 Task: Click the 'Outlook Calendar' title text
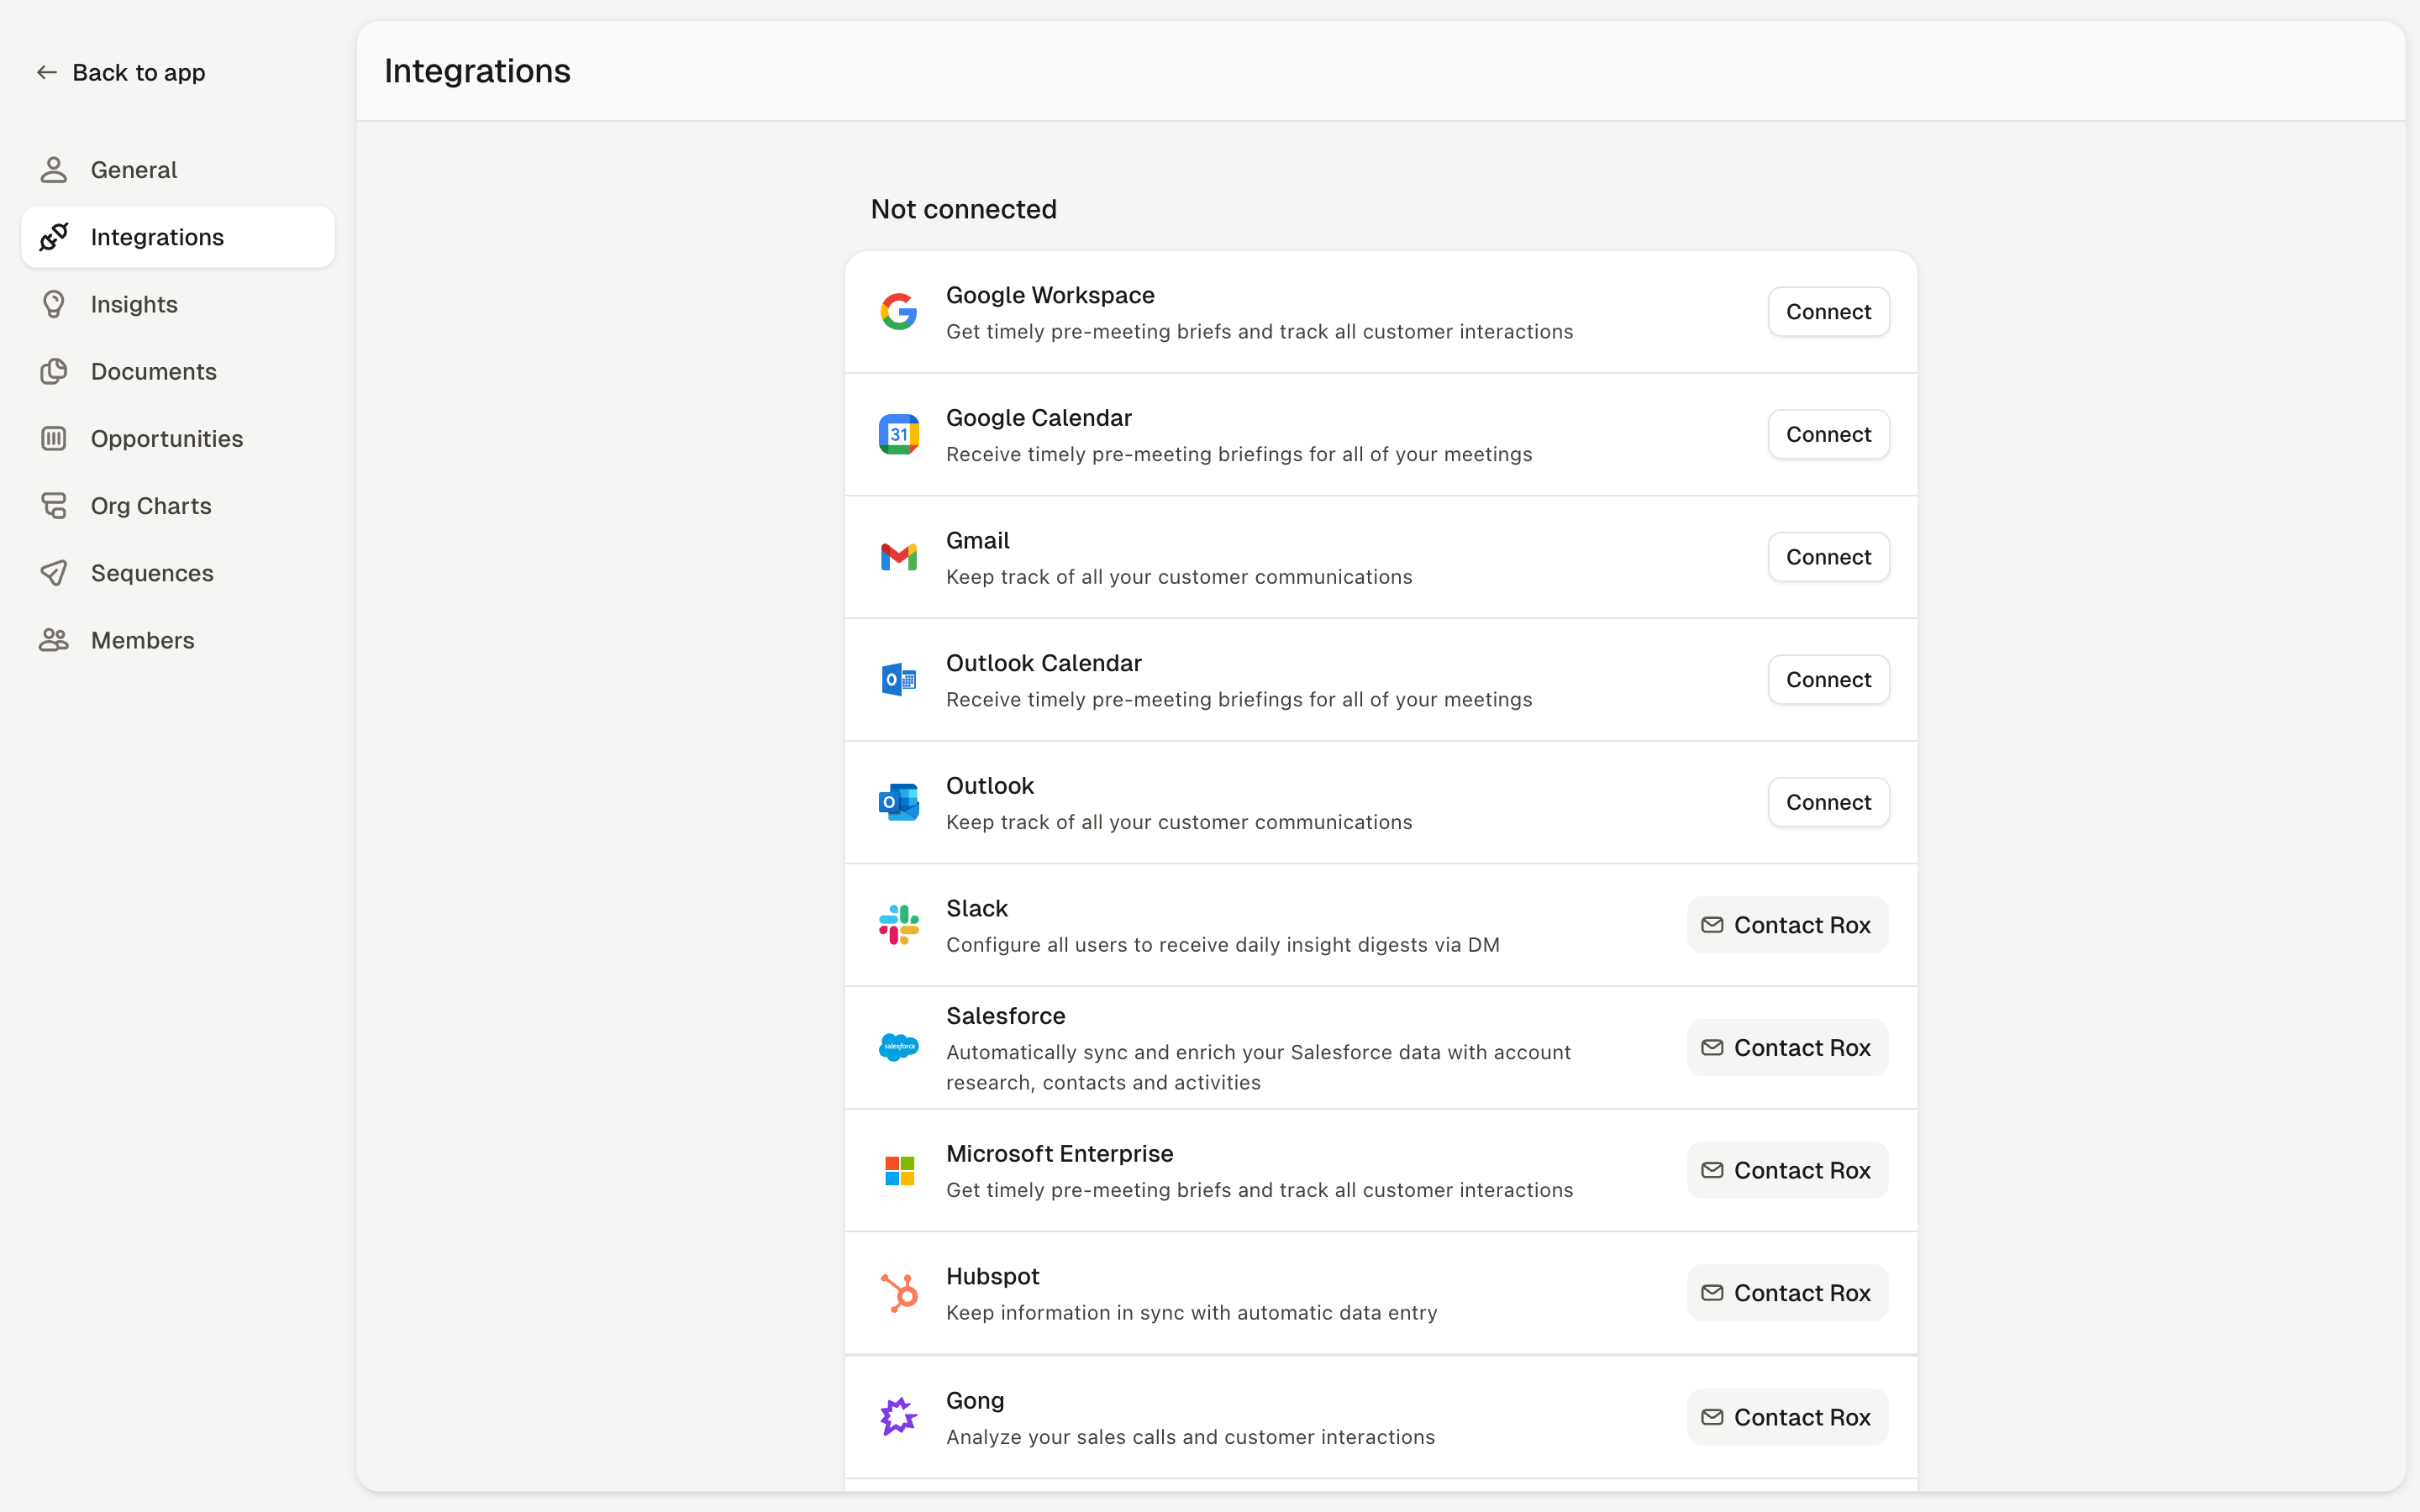1043,663
